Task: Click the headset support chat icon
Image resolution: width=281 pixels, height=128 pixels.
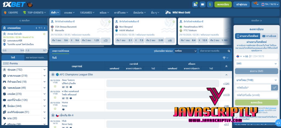Action: tap(278, 123)
